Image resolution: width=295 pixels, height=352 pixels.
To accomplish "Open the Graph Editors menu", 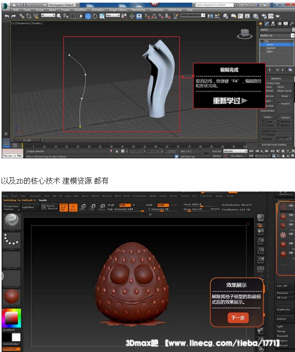I will (118, 9).
